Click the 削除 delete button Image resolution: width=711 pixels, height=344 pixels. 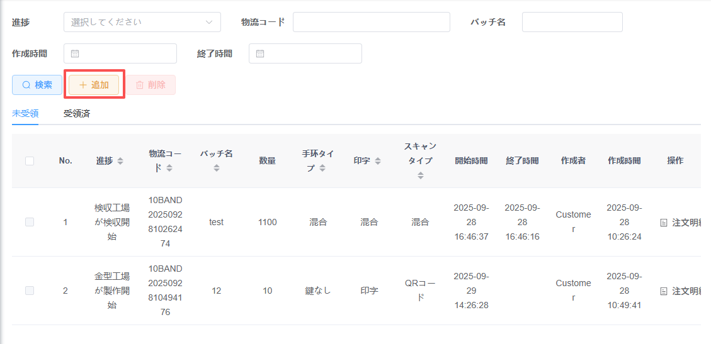click(x=151, y=85)
